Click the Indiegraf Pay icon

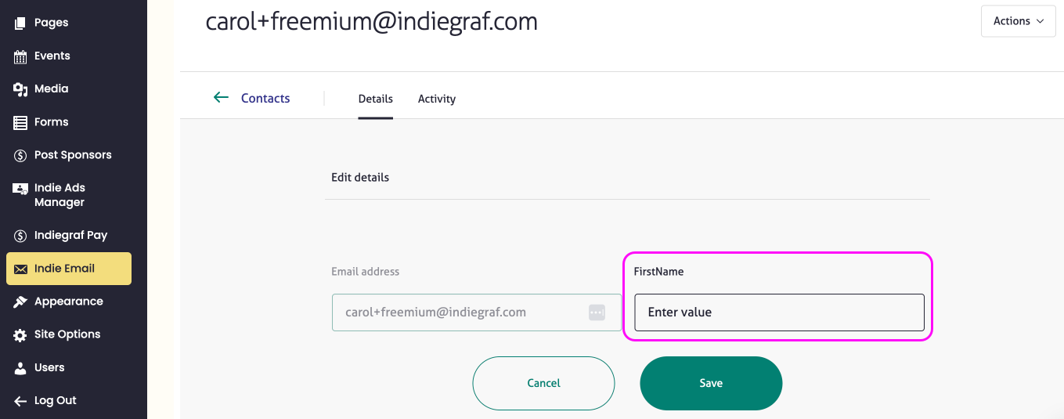click(x=20, y=236)
